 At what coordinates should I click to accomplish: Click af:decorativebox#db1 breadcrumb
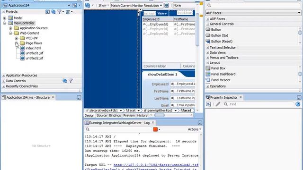click(x=102, y=110)
